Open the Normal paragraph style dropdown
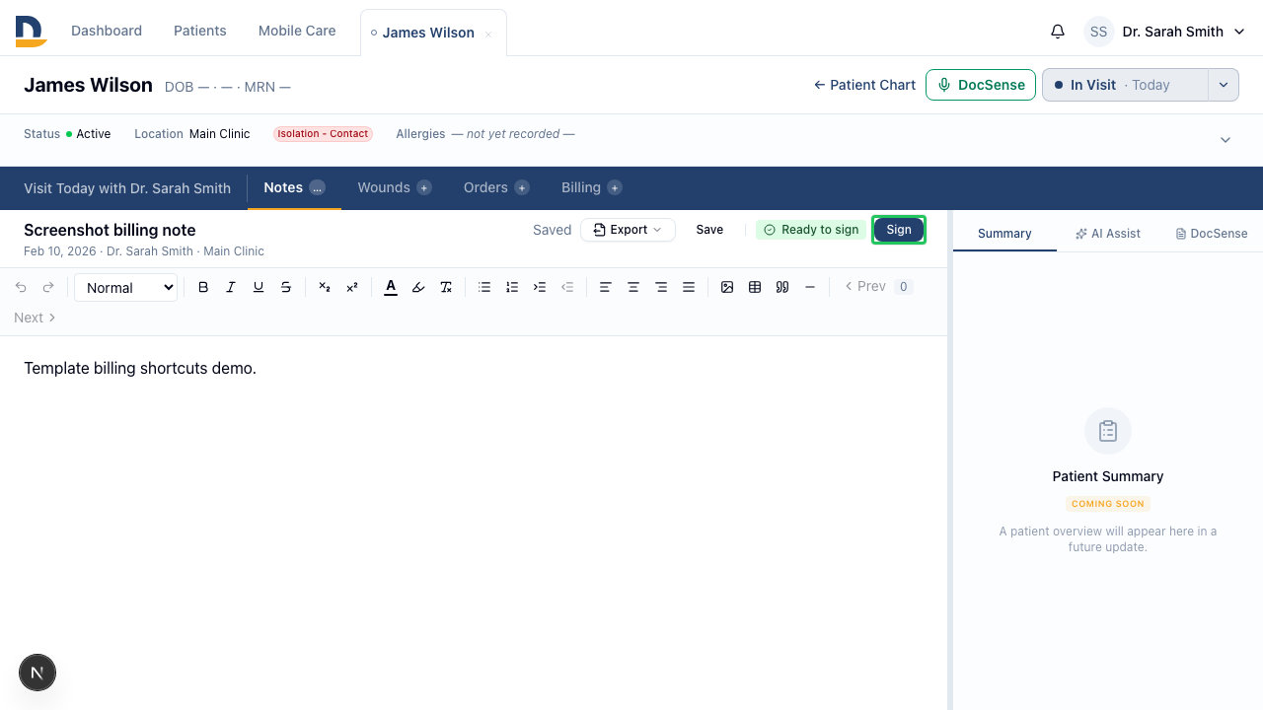This screenshot has height=710, width=1263. coord(126,288)
